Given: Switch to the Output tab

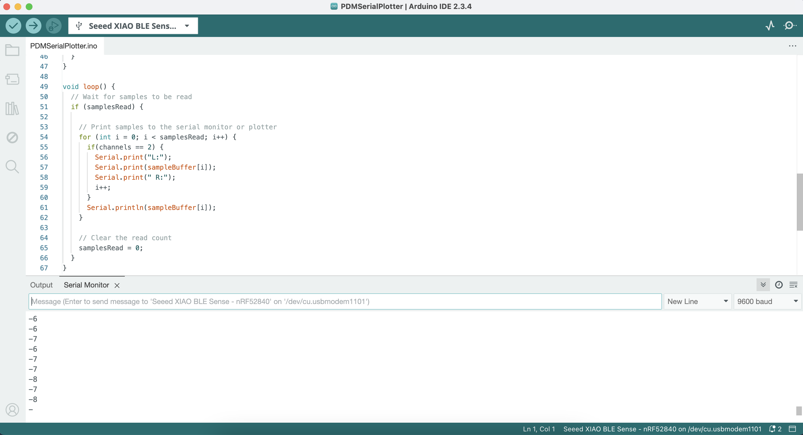Looking at the screenshot, I should 41,285.
